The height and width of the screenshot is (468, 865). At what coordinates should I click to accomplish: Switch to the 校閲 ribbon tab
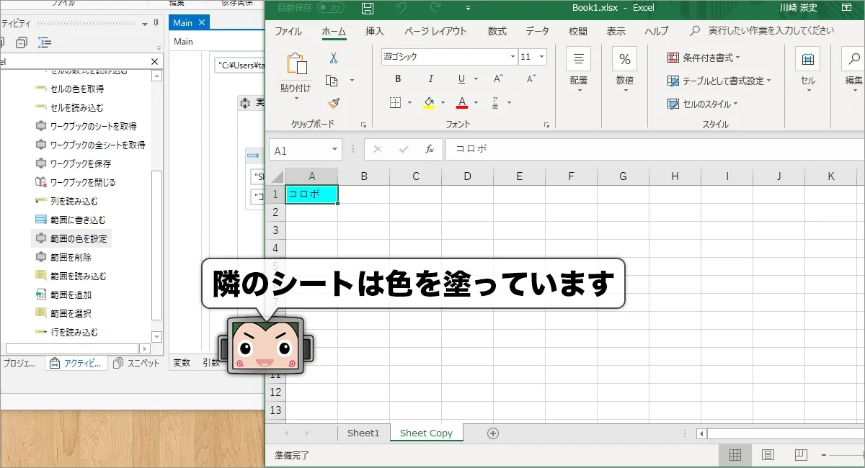click(x=578, y=31)
